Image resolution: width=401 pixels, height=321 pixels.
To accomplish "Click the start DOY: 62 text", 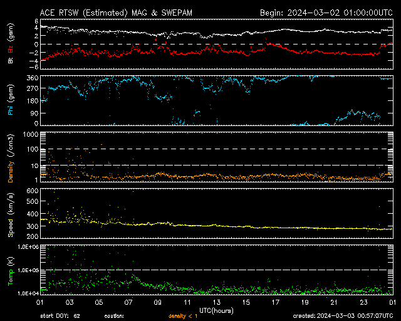I will 60,315.
